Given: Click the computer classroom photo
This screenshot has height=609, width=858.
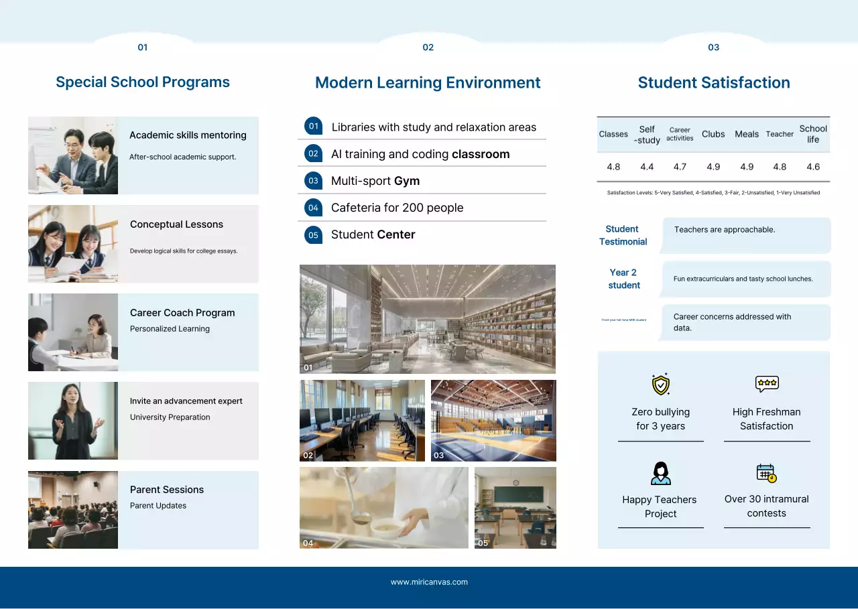Looking at the screenshot, I should pyautogui.click(x=362, y=421).
